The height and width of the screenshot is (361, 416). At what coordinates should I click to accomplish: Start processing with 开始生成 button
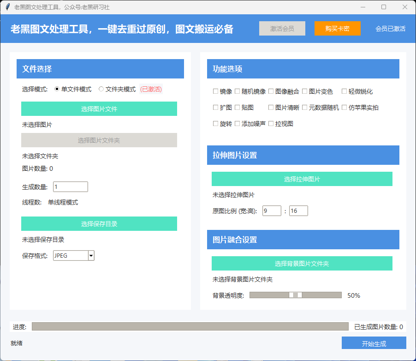pos(374,343)
